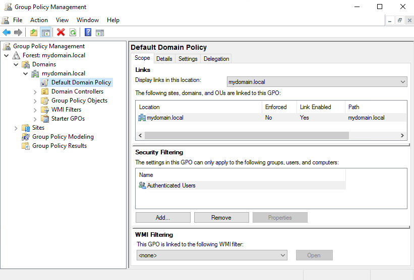Image resolution: width=414 pixels, height=280 pixels.
Task: Click the Back arrow toolbar icon
Action: click(7, 33)
